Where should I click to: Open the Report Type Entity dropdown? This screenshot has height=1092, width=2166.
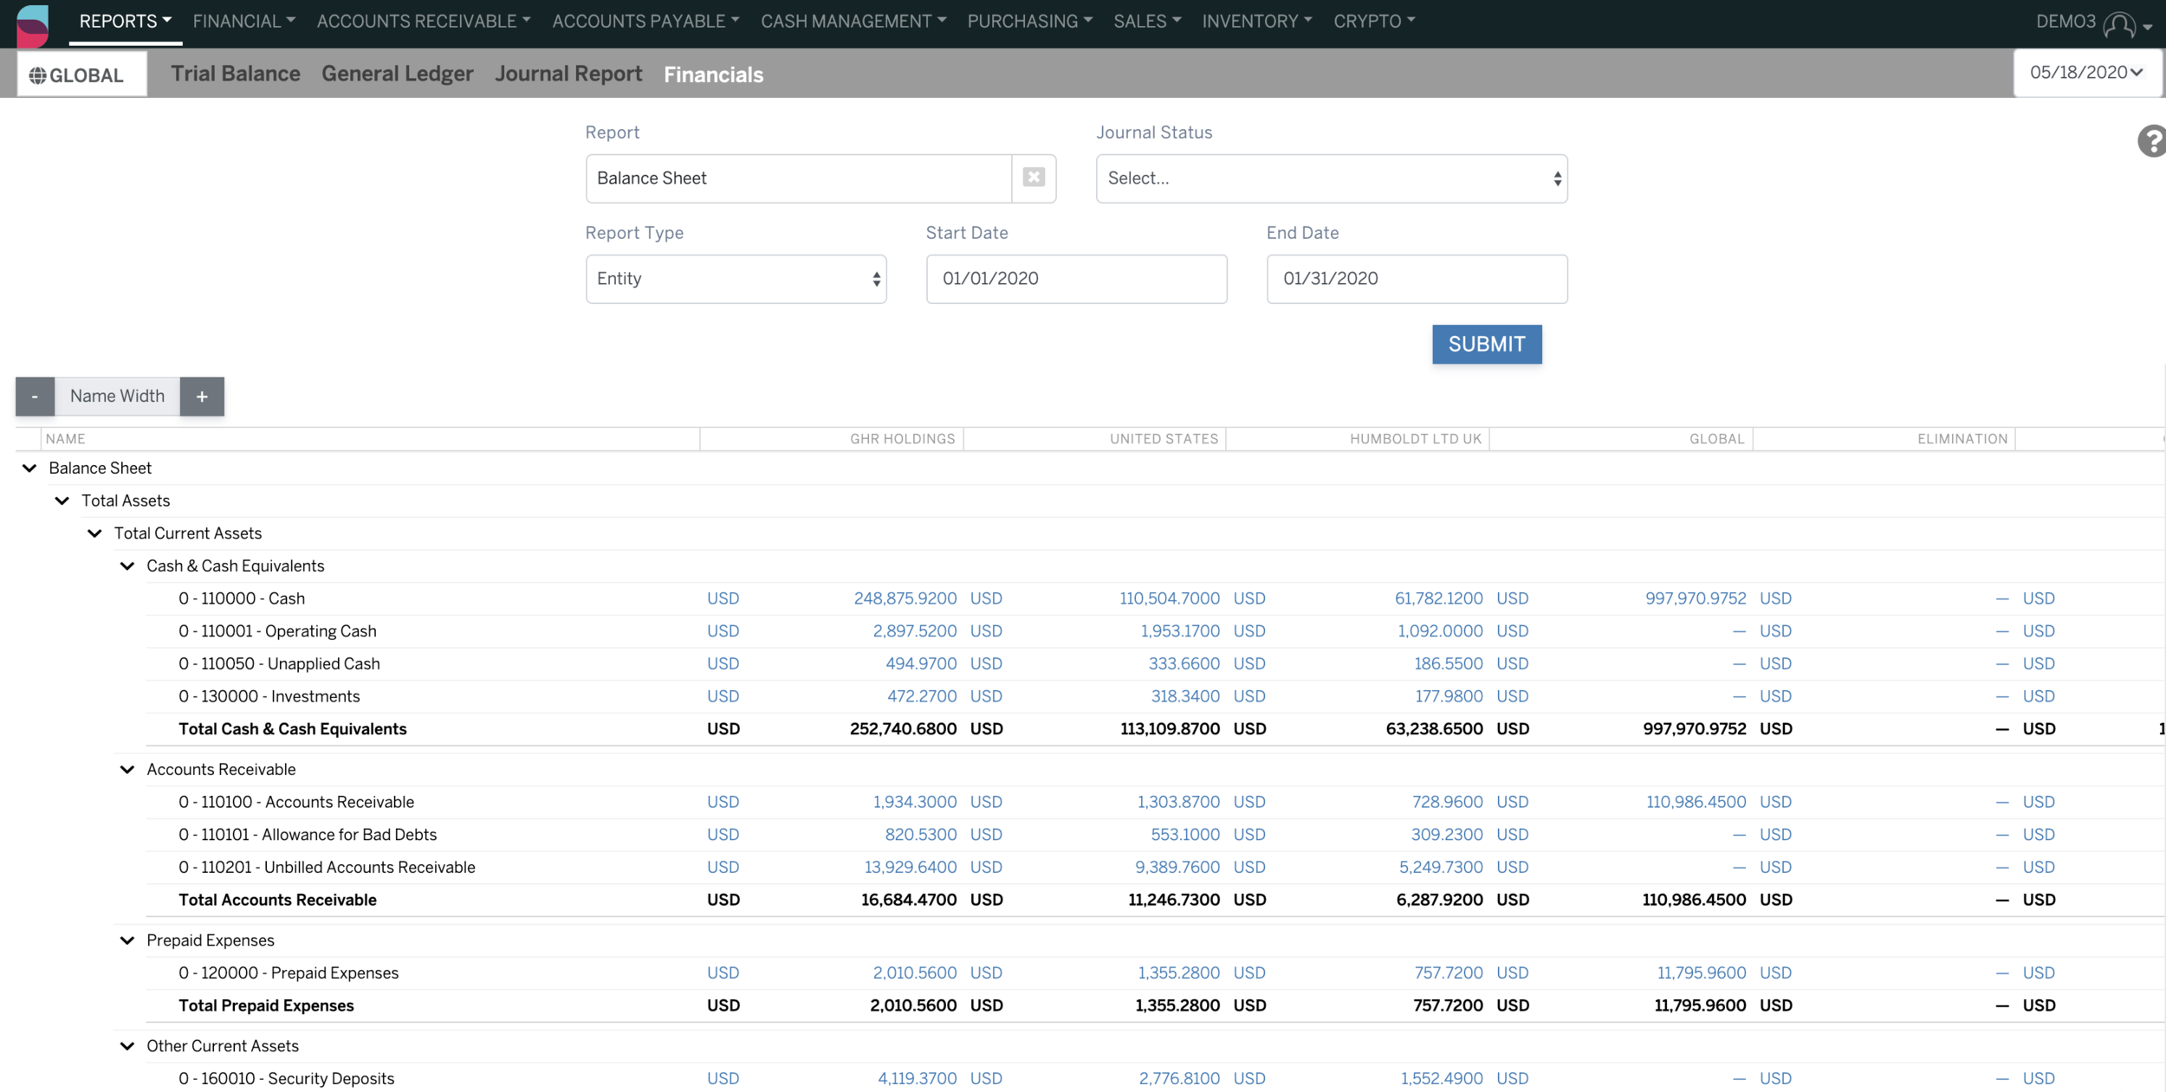736,279
